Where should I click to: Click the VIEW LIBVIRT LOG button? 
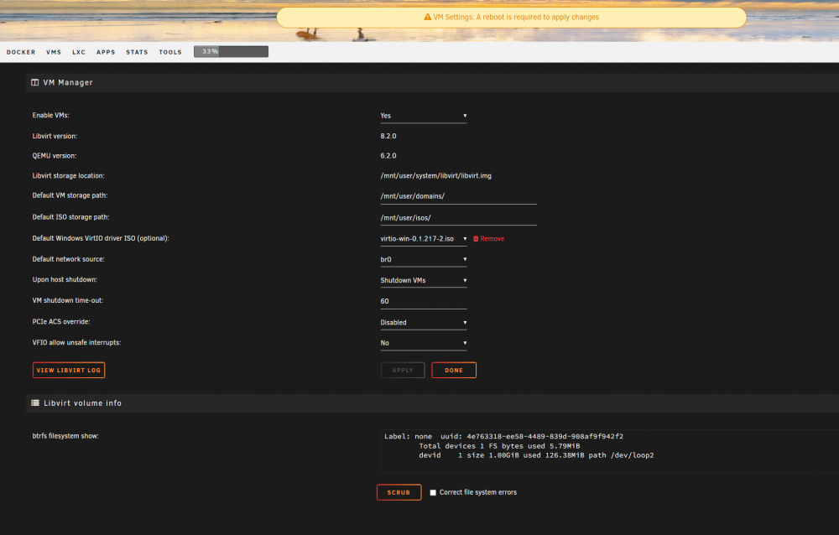(x=69, y=370)
